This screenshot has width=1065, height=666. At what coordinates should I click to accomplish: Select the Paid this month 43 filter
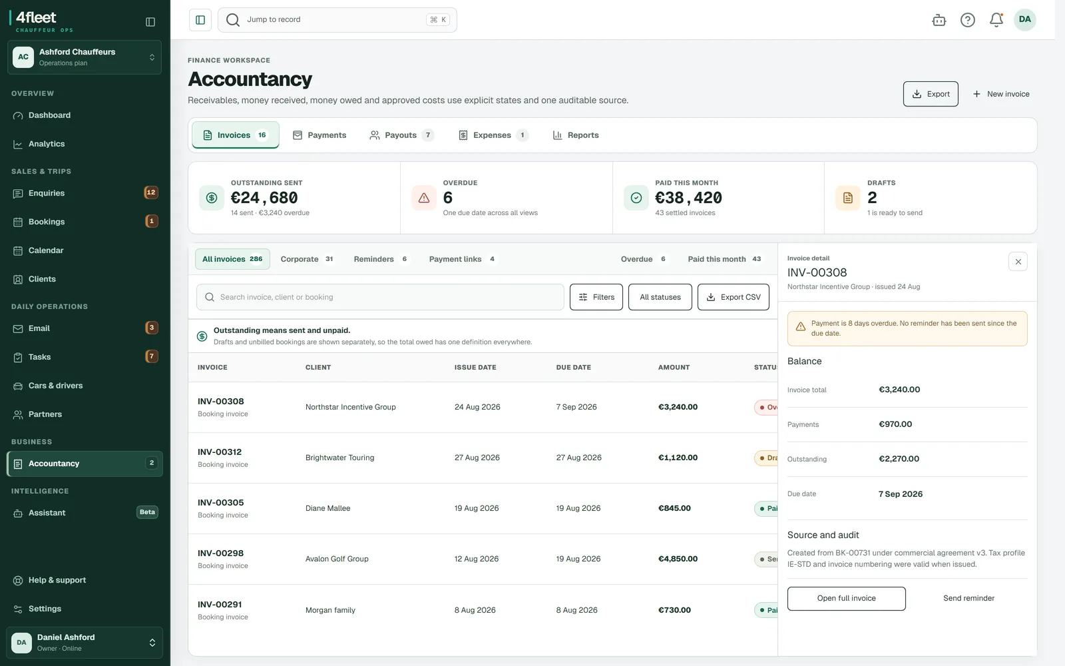coord(725,259)
